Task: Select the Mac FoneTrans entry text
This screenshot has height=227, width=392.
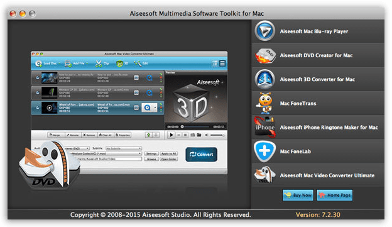Action: (x=298, y=103)
